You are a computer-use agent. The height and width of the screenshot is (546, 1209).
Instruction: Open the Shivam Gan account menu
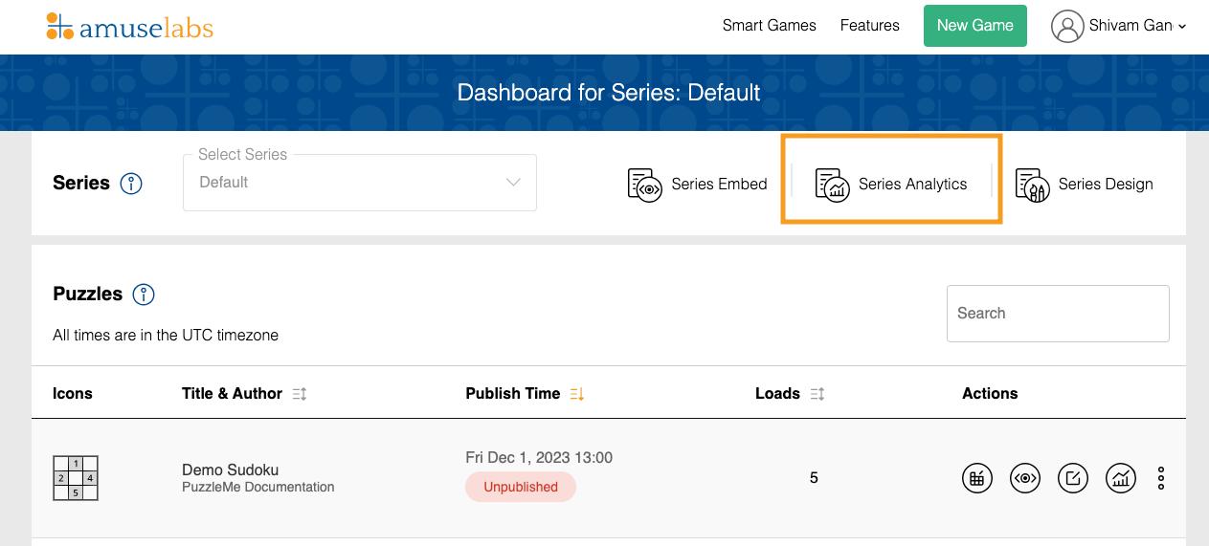(1118, 26)
